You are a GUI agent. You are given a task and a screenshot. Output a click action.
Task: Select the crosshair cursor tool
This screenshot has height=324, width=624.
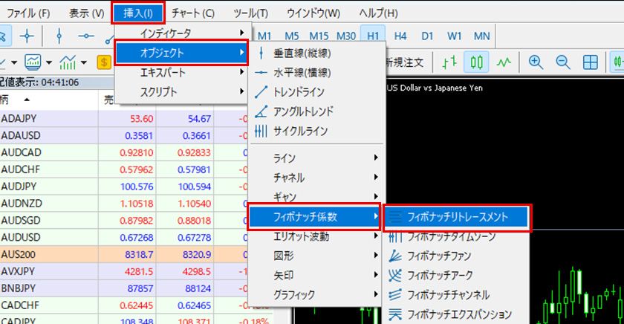[27, 35]
